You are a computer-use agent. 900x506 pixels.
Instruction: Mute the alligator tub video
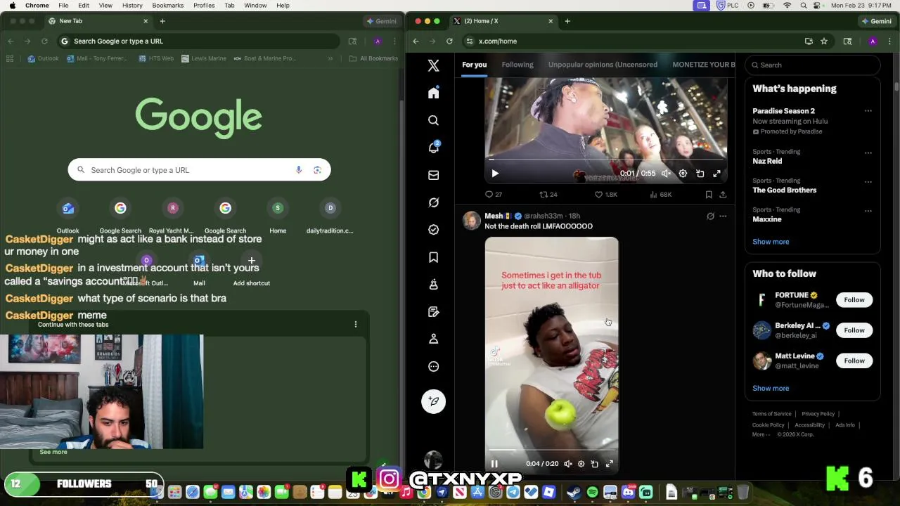[568, 464]
